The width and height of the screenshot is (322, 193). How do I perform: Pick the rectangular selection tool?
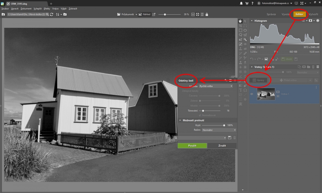(240, 30)
